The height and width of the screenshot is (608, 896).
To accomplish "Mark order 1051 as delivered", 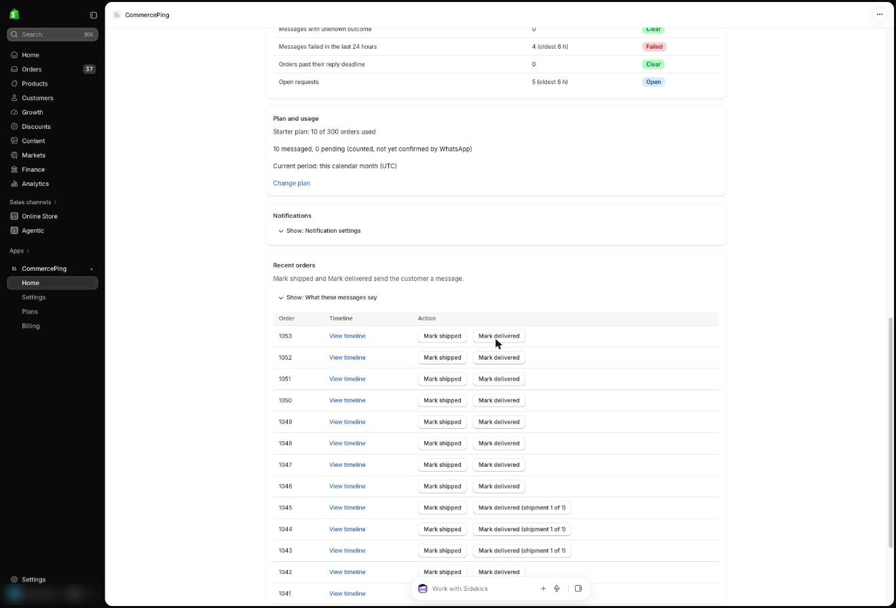I will (x=499, y=379).
